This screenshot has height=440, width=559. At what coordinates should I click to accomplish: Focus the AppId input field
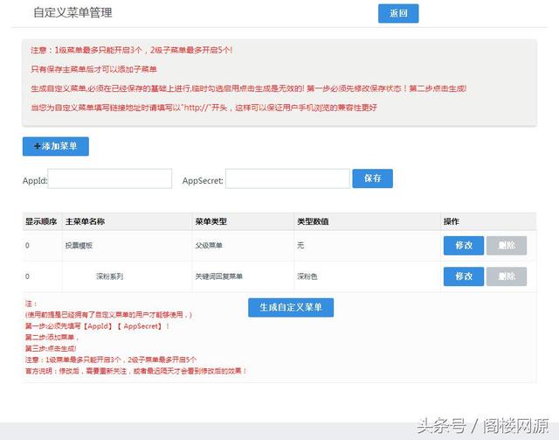pos(110,178)
